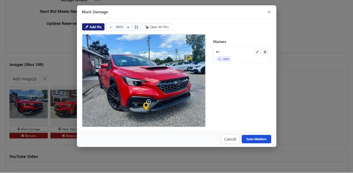Remove the first image
This screenshot has width=353, height=173.
[x=29, y=136]
